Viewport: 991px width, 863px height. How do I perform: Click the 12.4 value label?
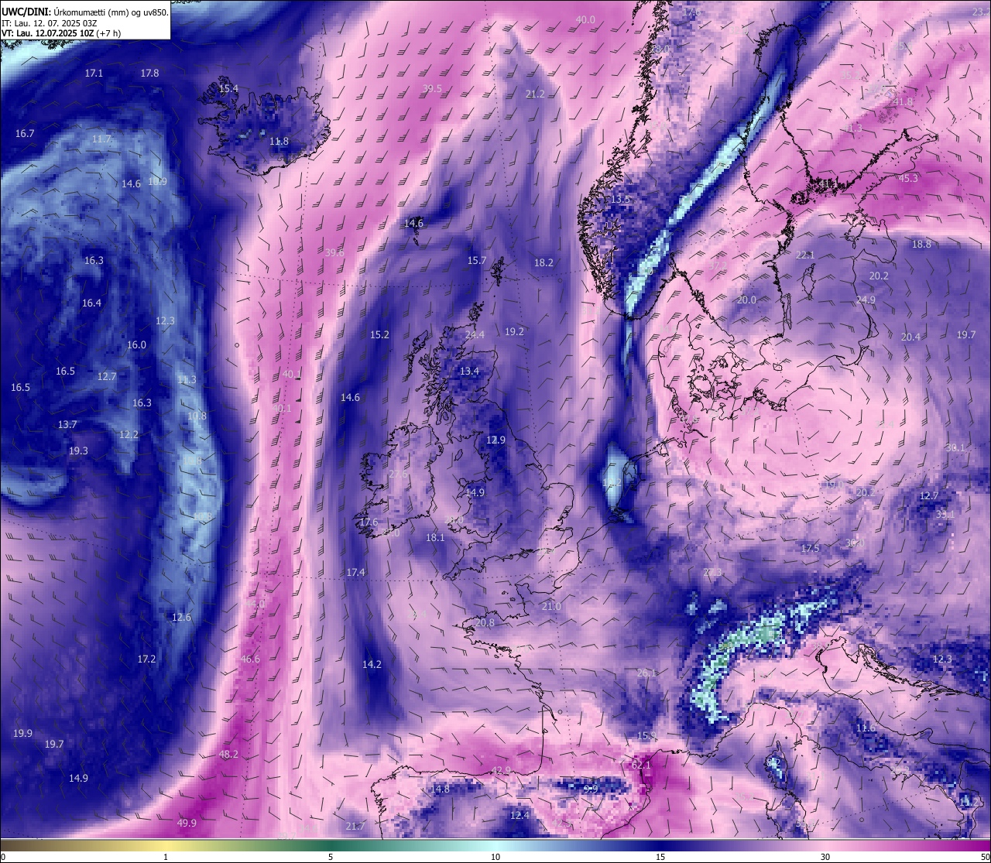click(520, 815)
